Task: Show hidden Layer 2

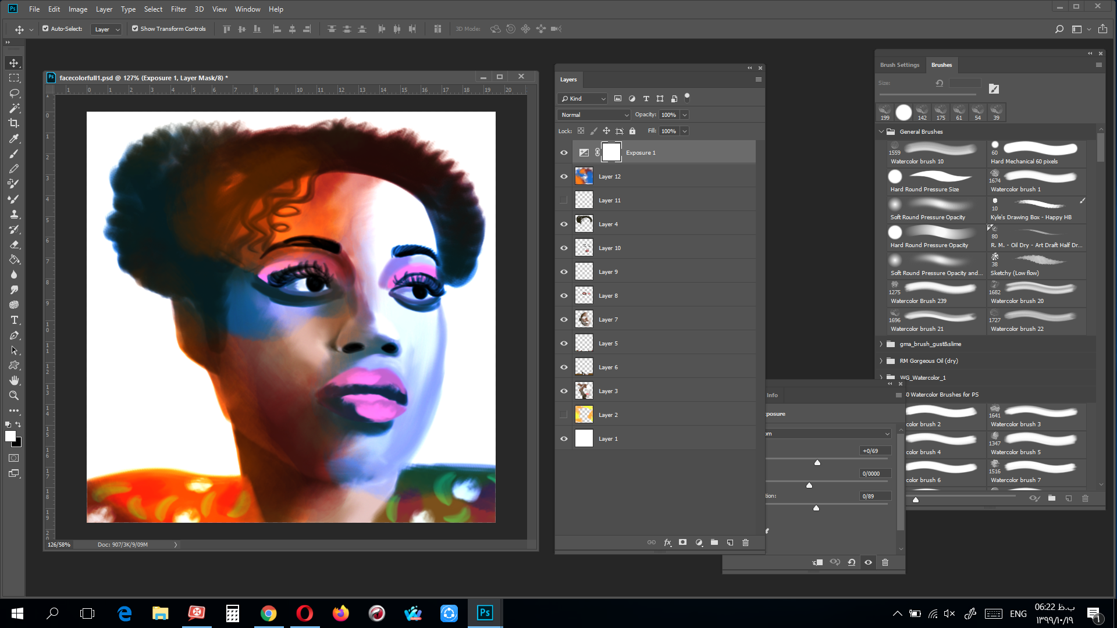Action: (x=563, y=415)
